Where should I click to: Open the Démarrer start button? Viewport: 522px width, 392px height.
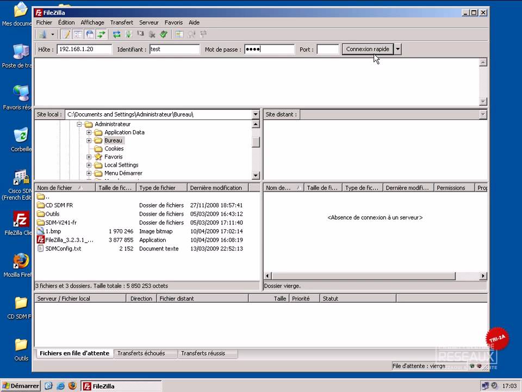[x=21, y=386]
